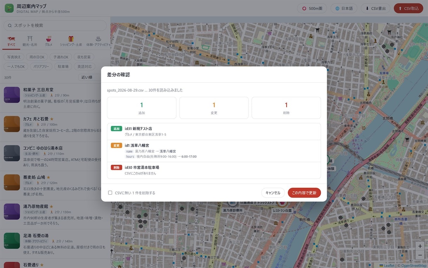Toggle the 雨の日OK filter chip
Screen dimensions: 428x268
click(x=37, y=57)
